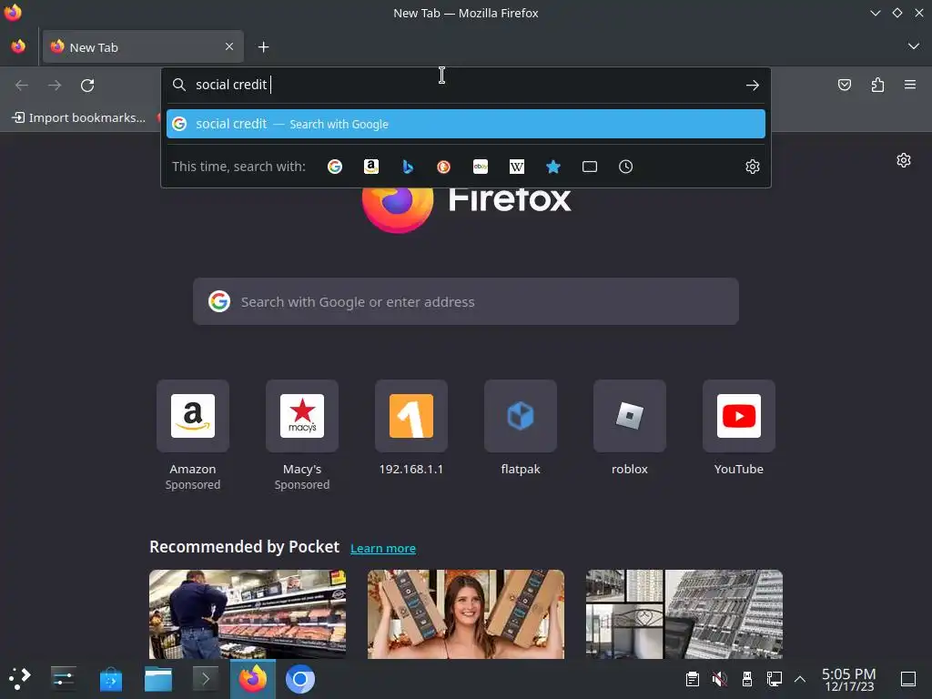Open Pocket story with apartment buildings photo
This screenshot has height=699, width=932.
684,614
